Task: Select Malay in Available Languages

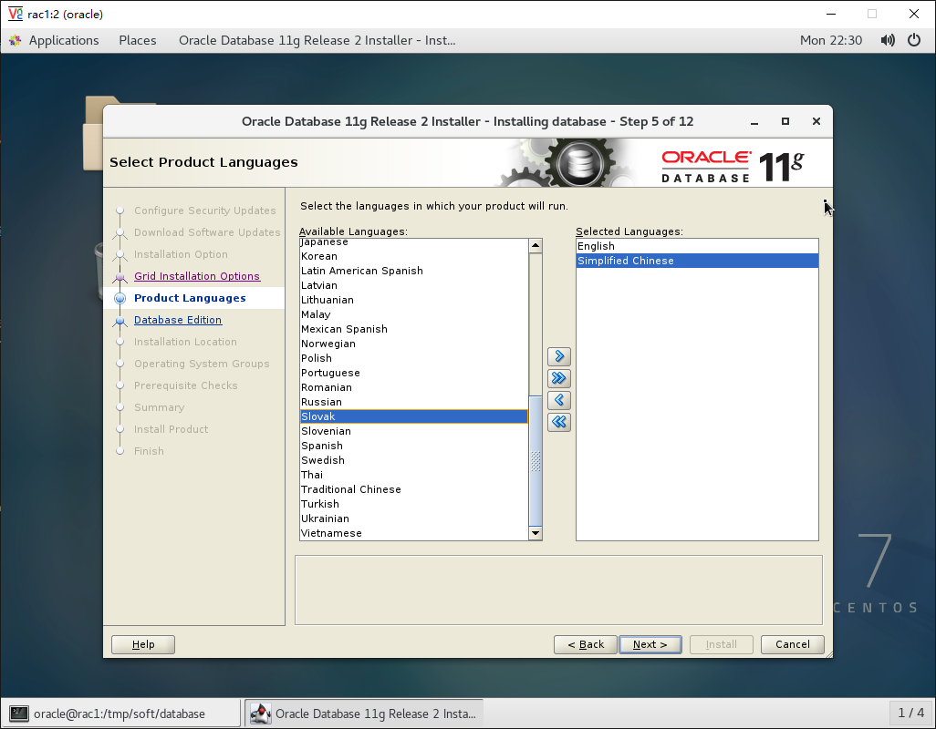Action: coord(413,314)
